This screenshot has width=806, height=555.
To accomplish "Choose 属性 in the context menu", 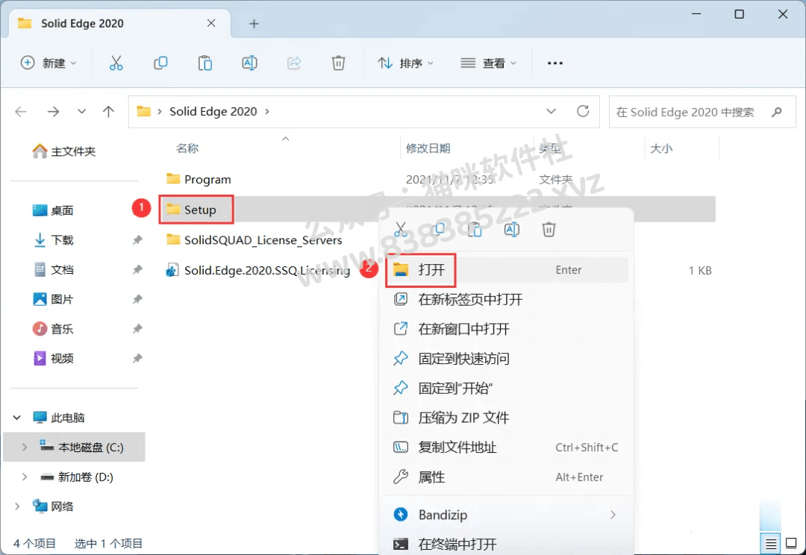I will 508,477.
